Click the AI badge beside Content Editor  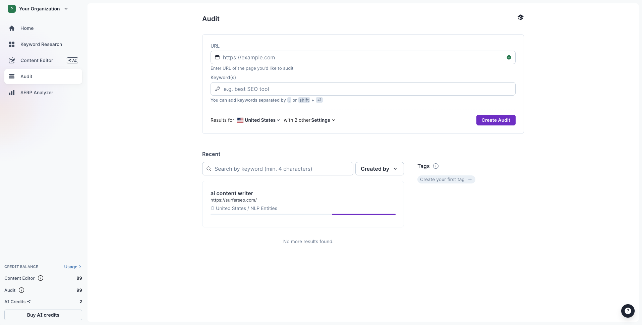(x=72, y=60)
